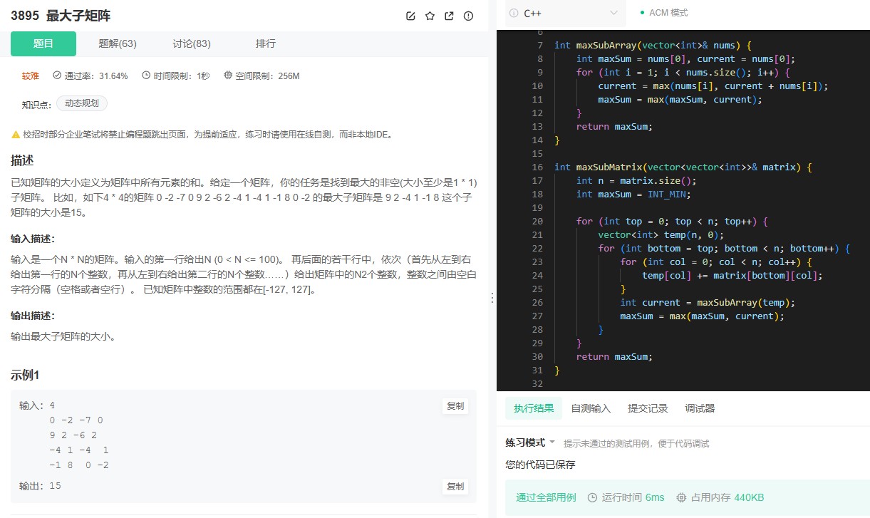Click the exclamation report icon near the title

468,16
